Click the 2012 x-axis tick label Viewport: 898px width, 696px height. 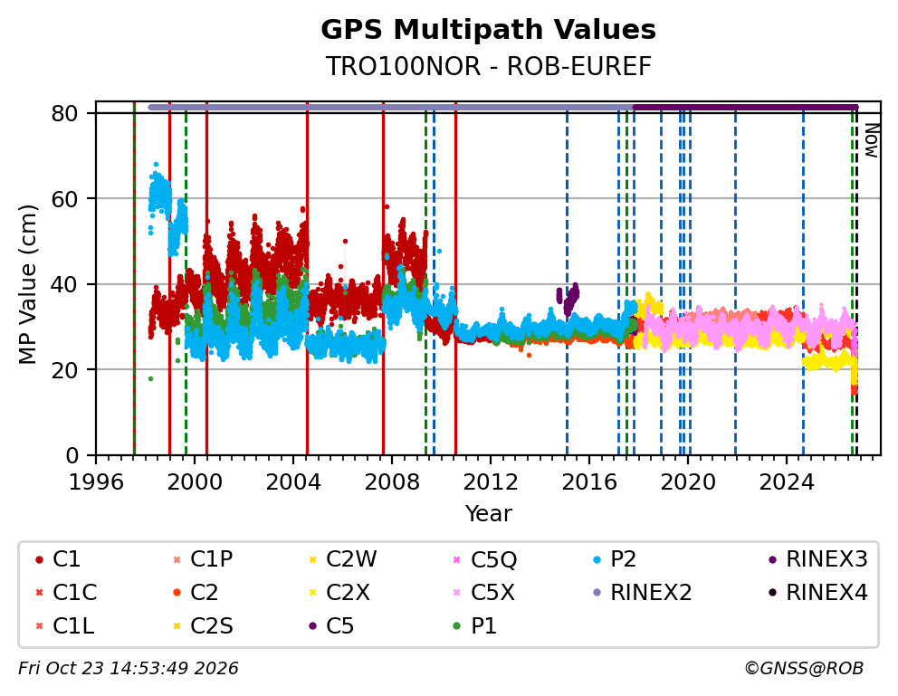point(491,481)
